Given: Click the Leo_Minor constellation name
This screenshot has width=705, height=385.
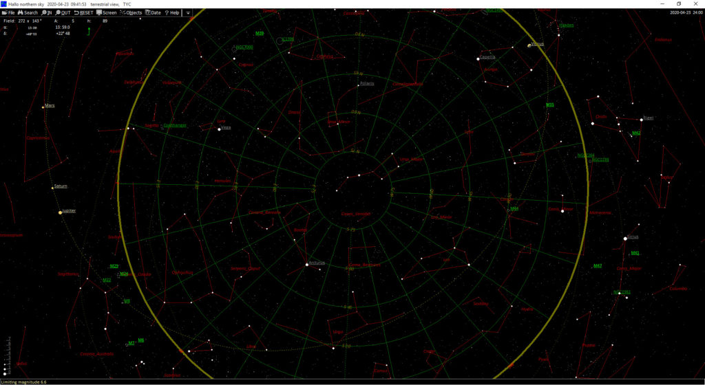Looking at the screenshot, I should pos(441,217).
